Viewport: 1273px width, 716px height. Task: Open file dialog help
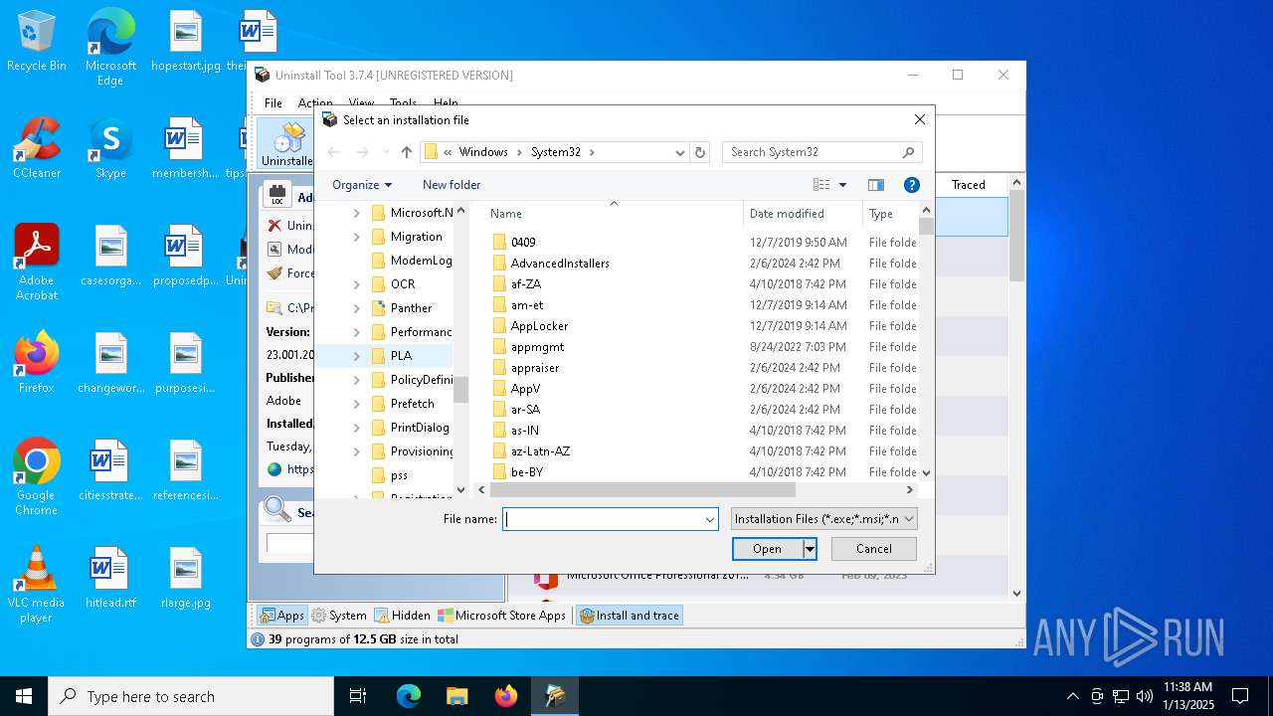[x=911, y=185]
